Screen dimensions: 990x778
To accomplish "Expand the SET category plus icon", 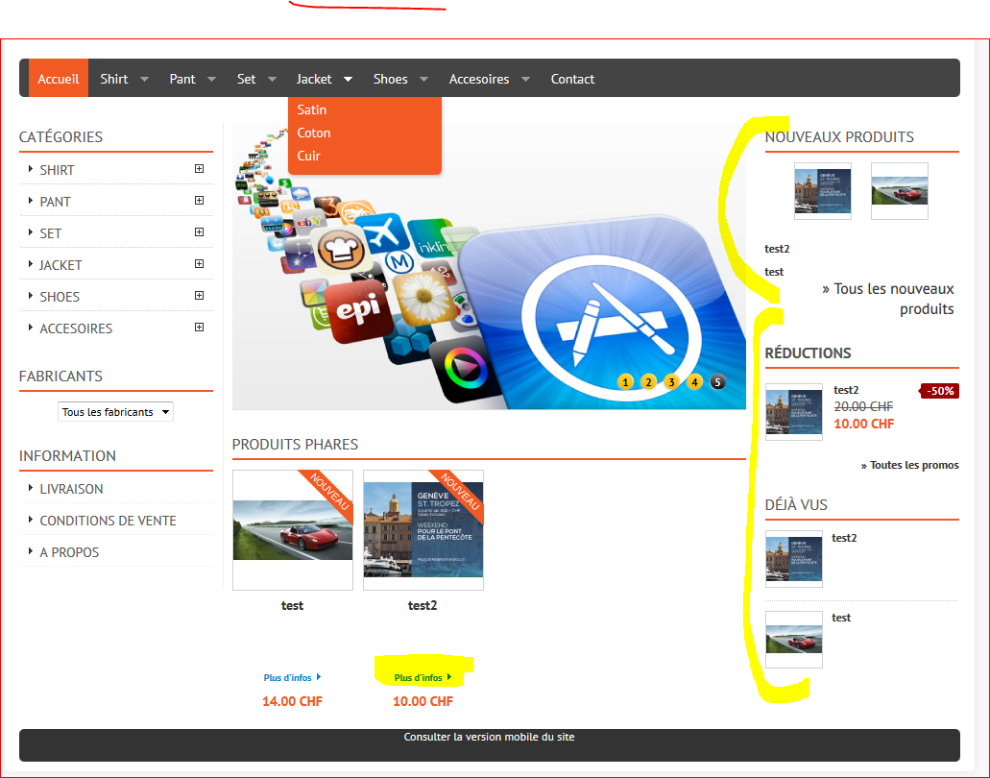I will [199, 231].
